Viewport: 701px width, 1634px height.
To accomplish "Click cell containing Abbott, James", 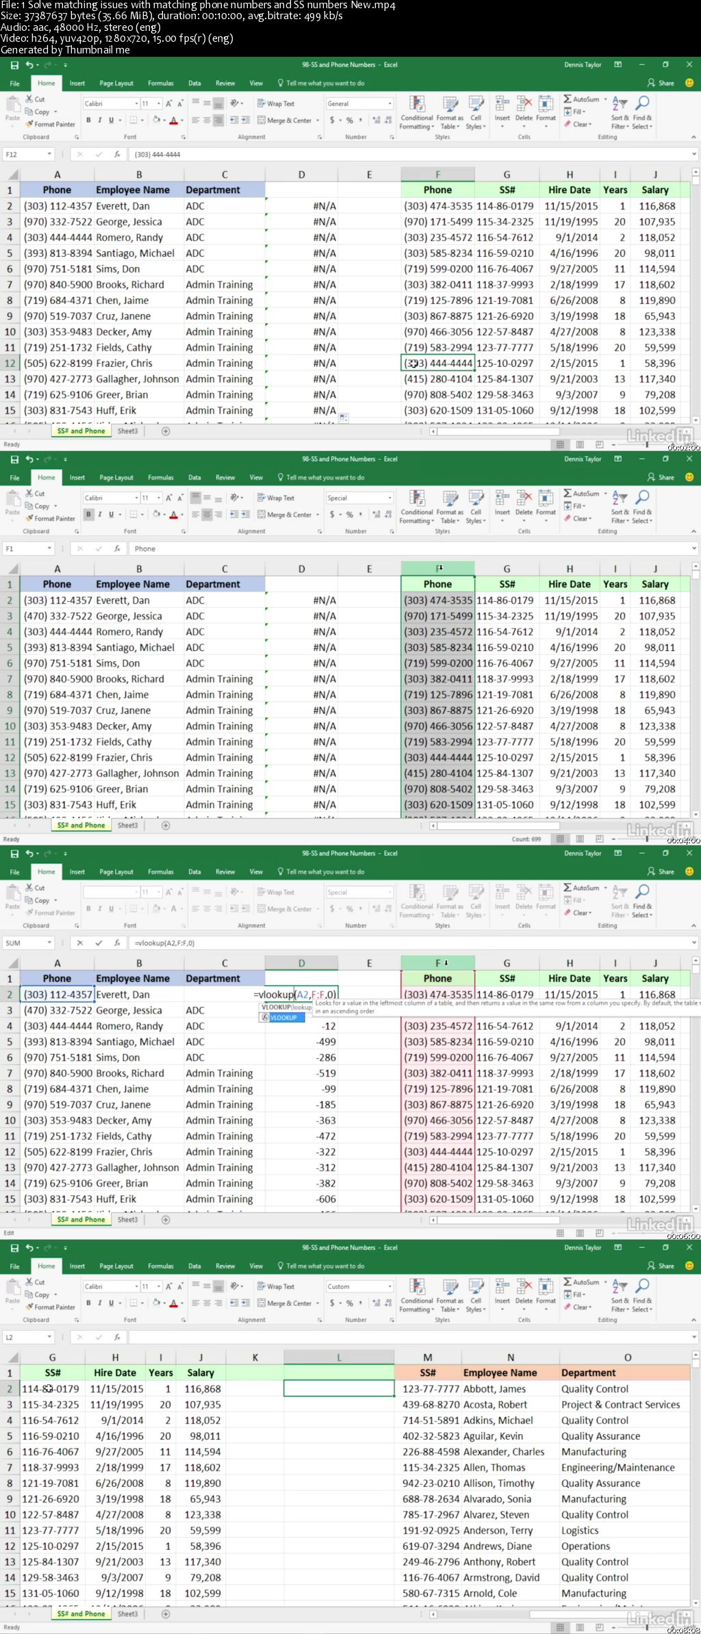I will coord(510,1388).
